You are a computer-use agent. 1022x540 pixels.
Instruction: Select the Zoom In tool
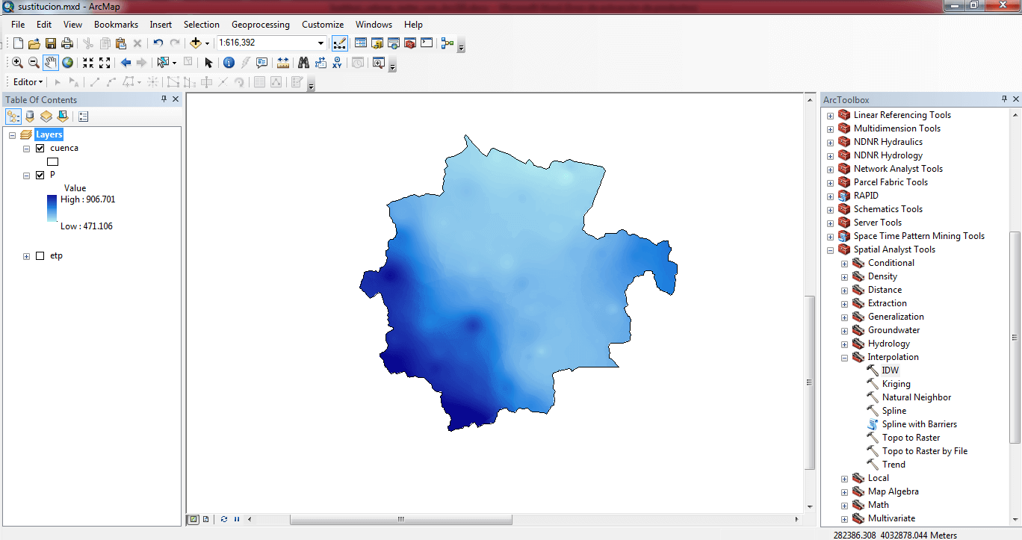17,63
